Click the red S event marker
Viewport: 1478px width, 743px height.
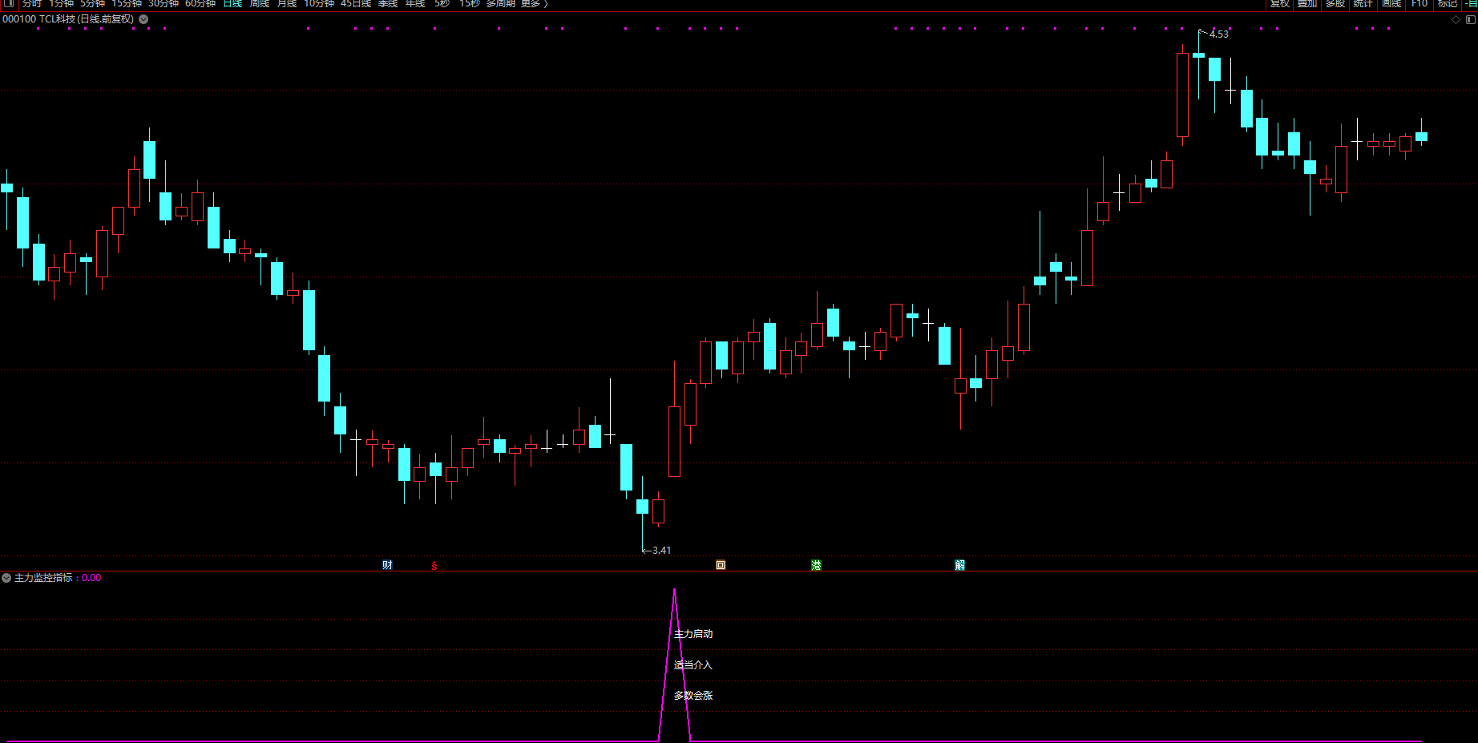pyautogui.click(x=434, y=566)
